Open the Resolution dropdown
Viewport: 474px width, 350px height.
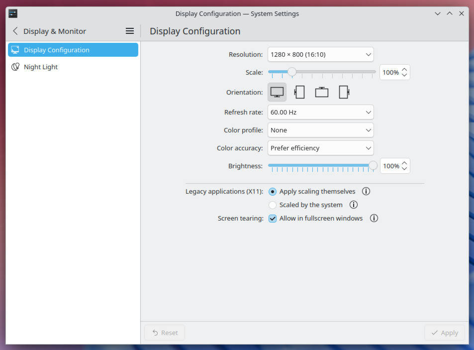320,54
